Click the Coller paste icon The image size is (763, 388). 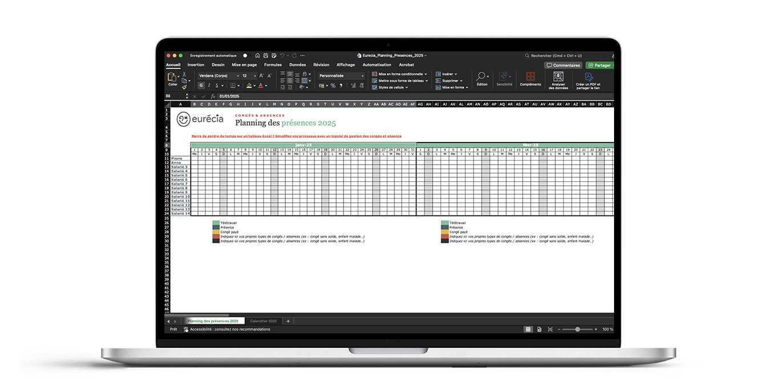point(172,76)
